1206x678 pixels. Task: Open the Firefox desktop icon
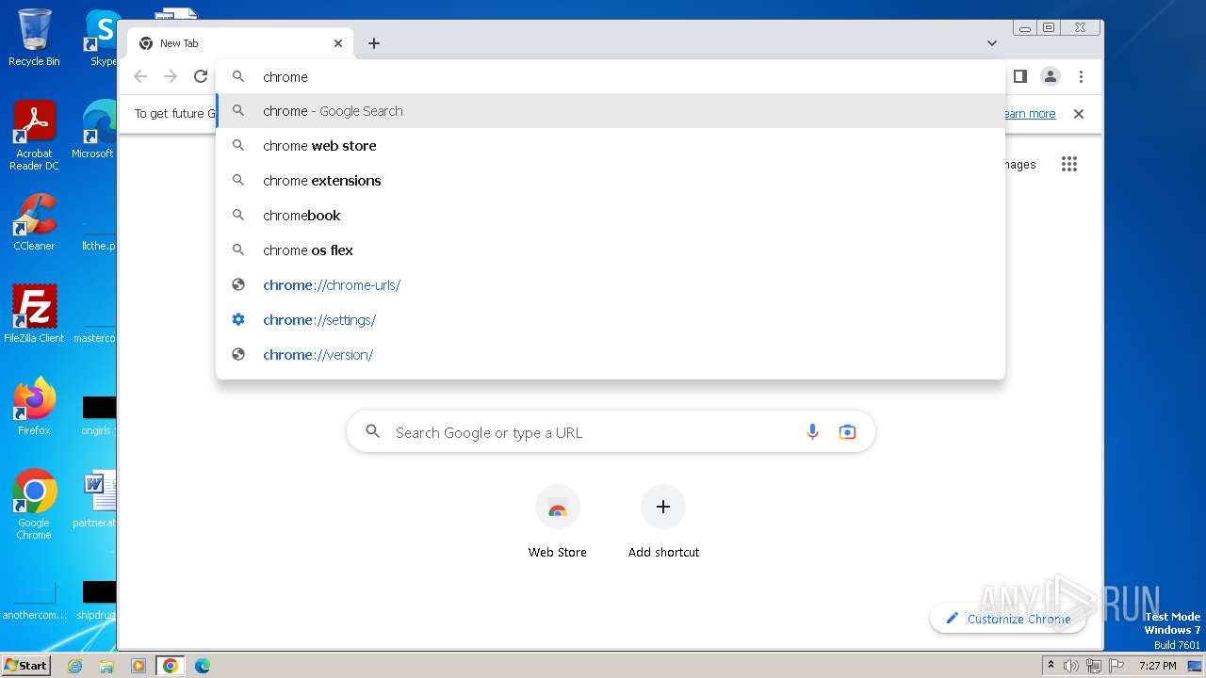click(x=34, y=407)
